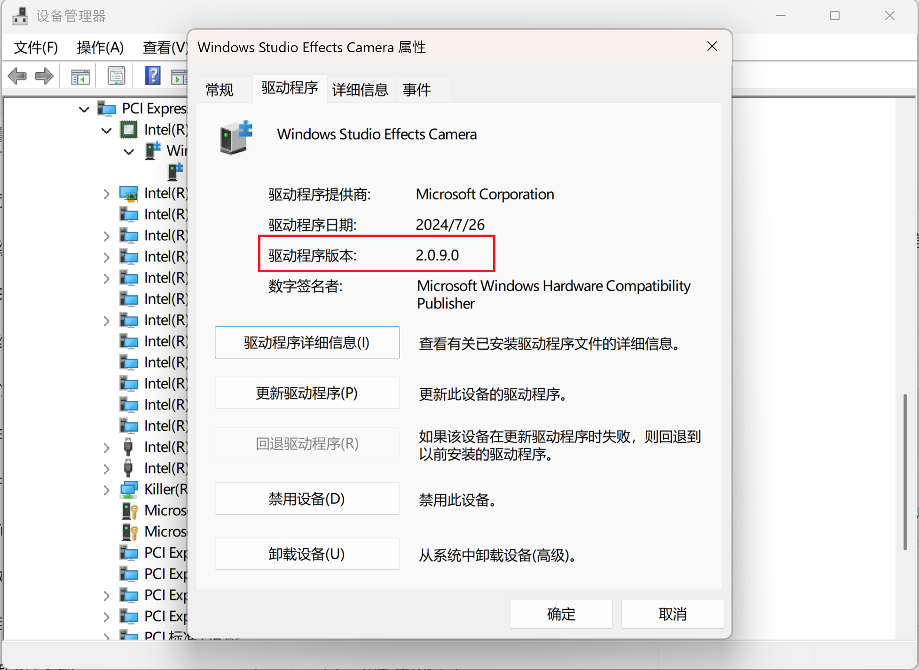Viewport: 919px width, 670px height.
Task: Click the Intel chip icon in tree
Action: coord(129,130)
